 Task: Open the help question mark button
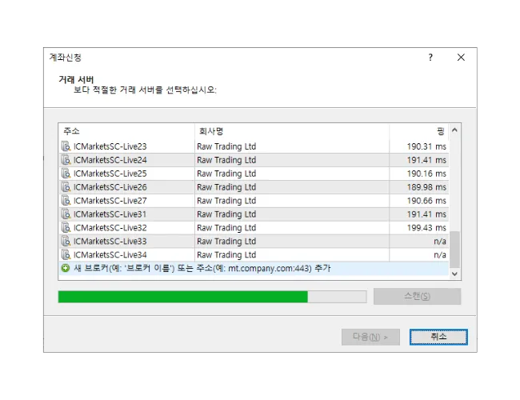click(x=430, y=58)
